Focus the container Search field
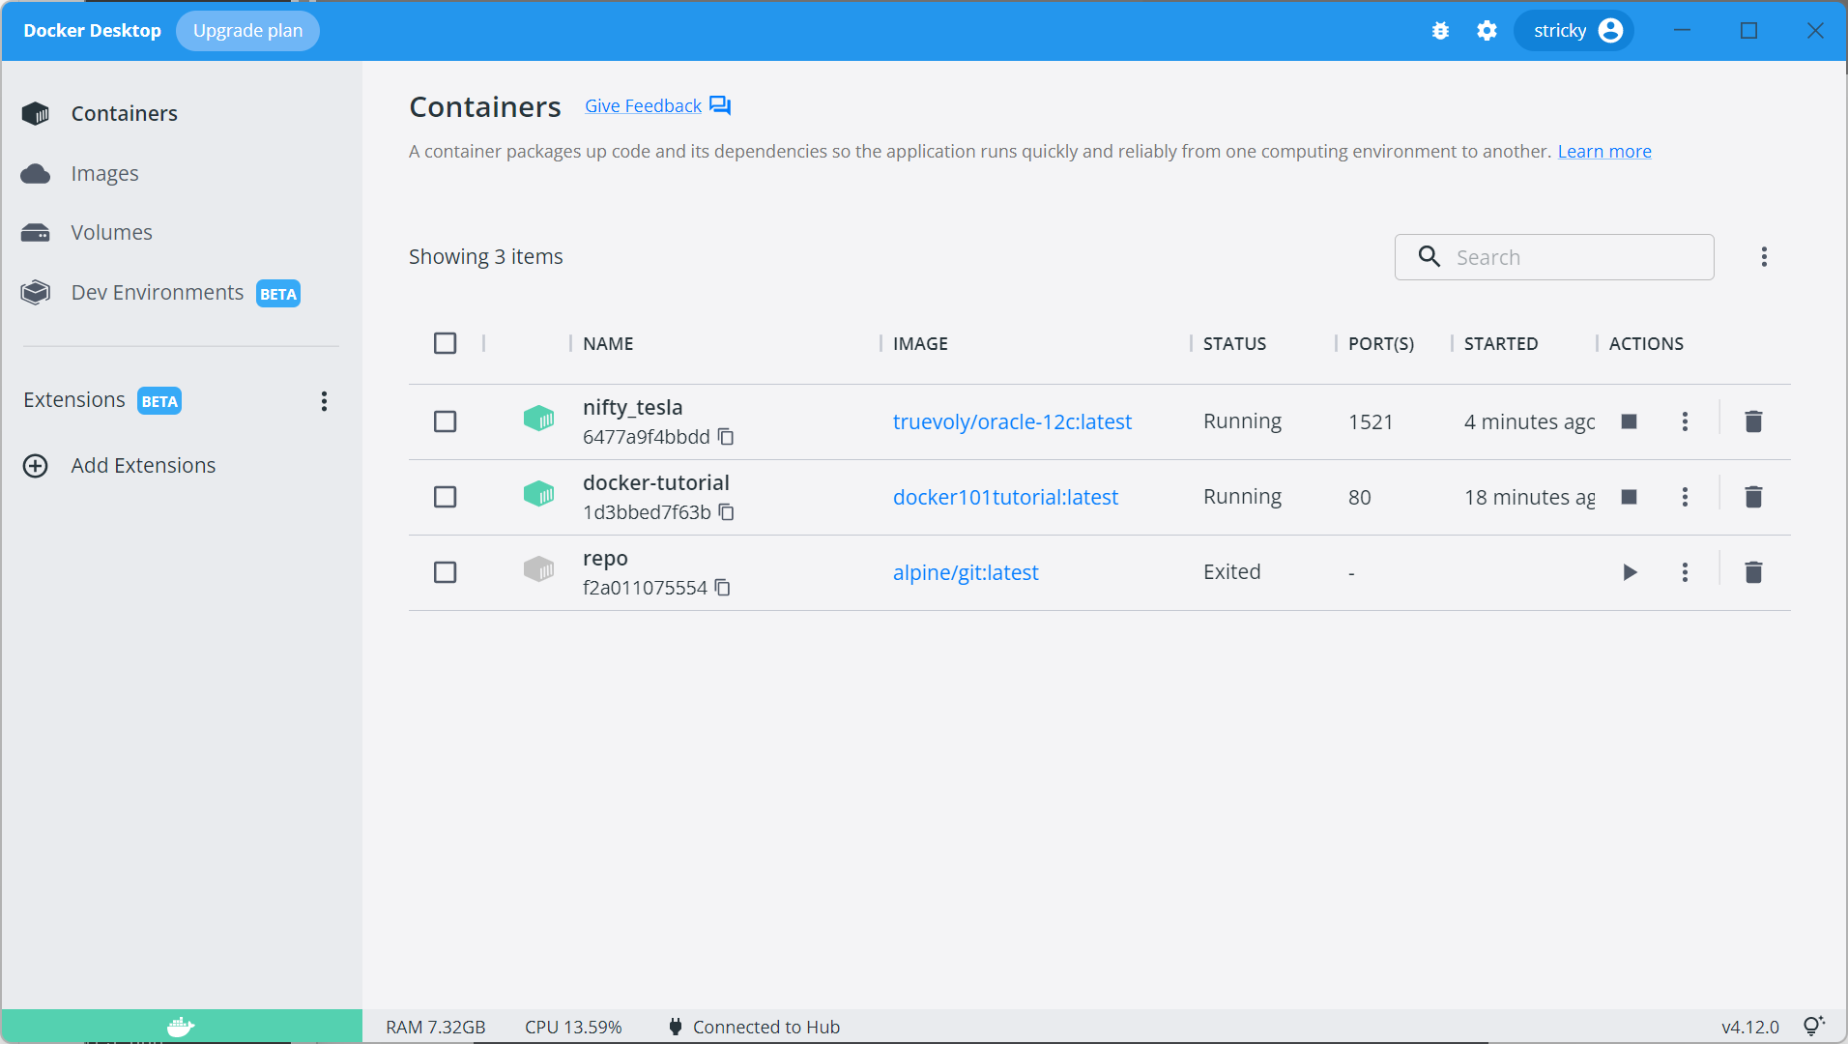Screen dimensions: 1848x1044 (x=1554, y=257)
